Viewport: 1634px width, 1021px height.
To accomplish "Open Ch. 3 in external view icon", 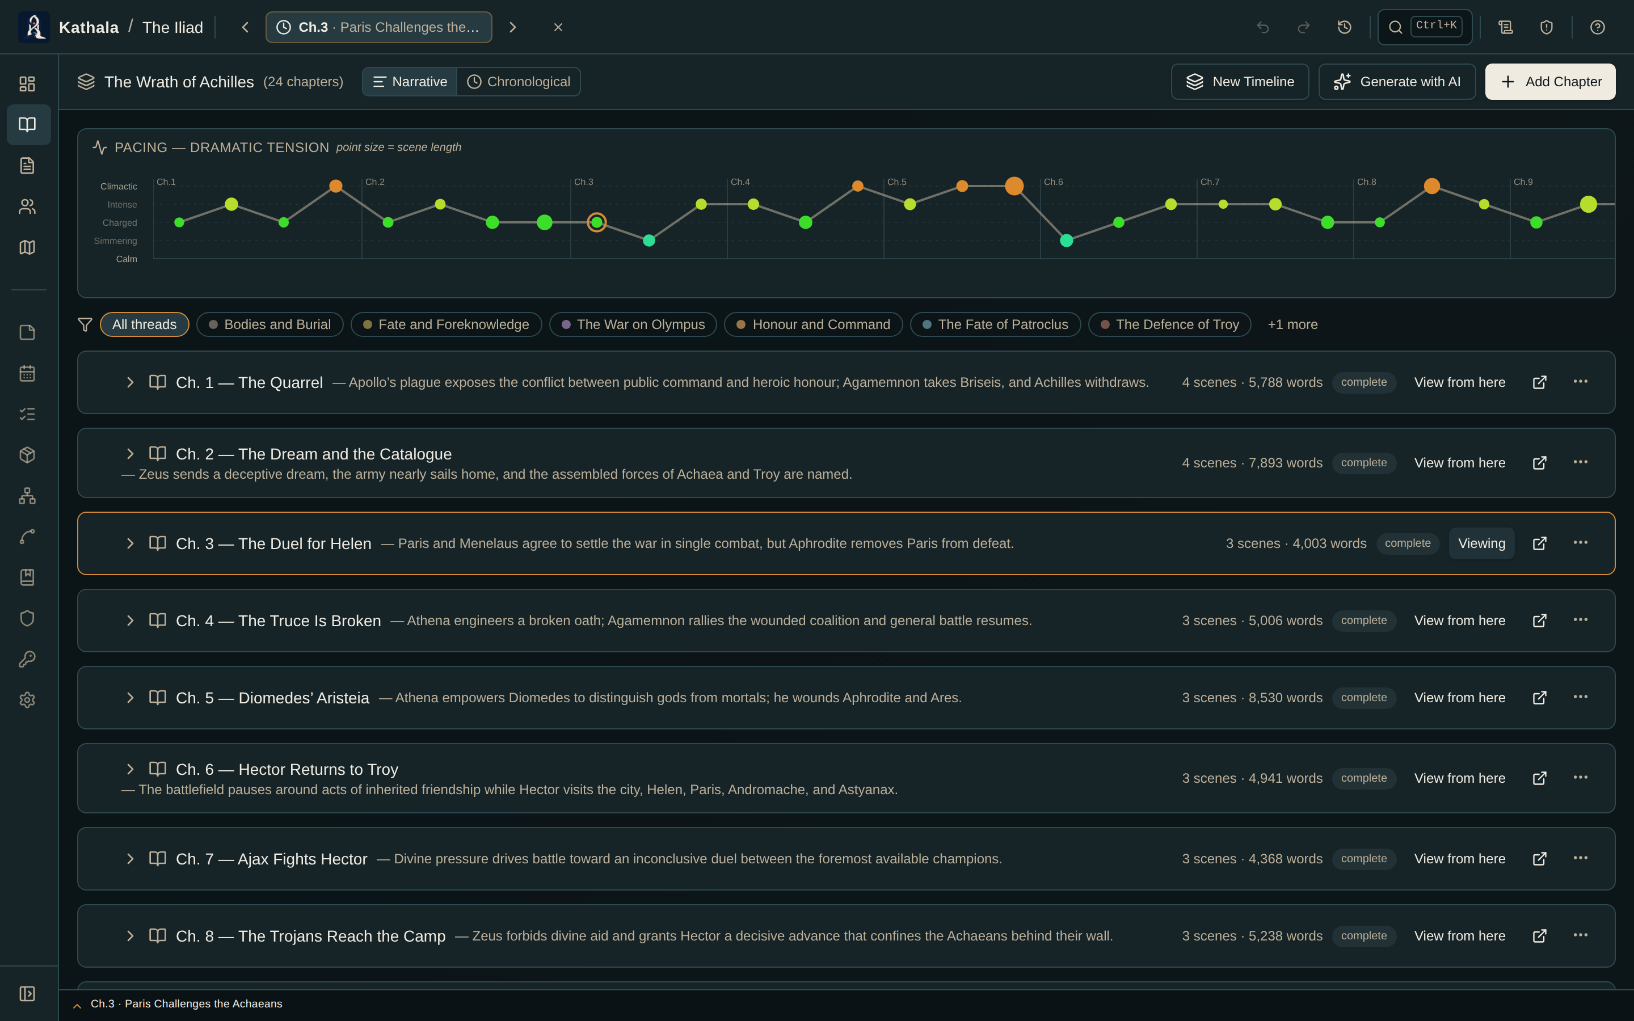I will click(1539, 543).
